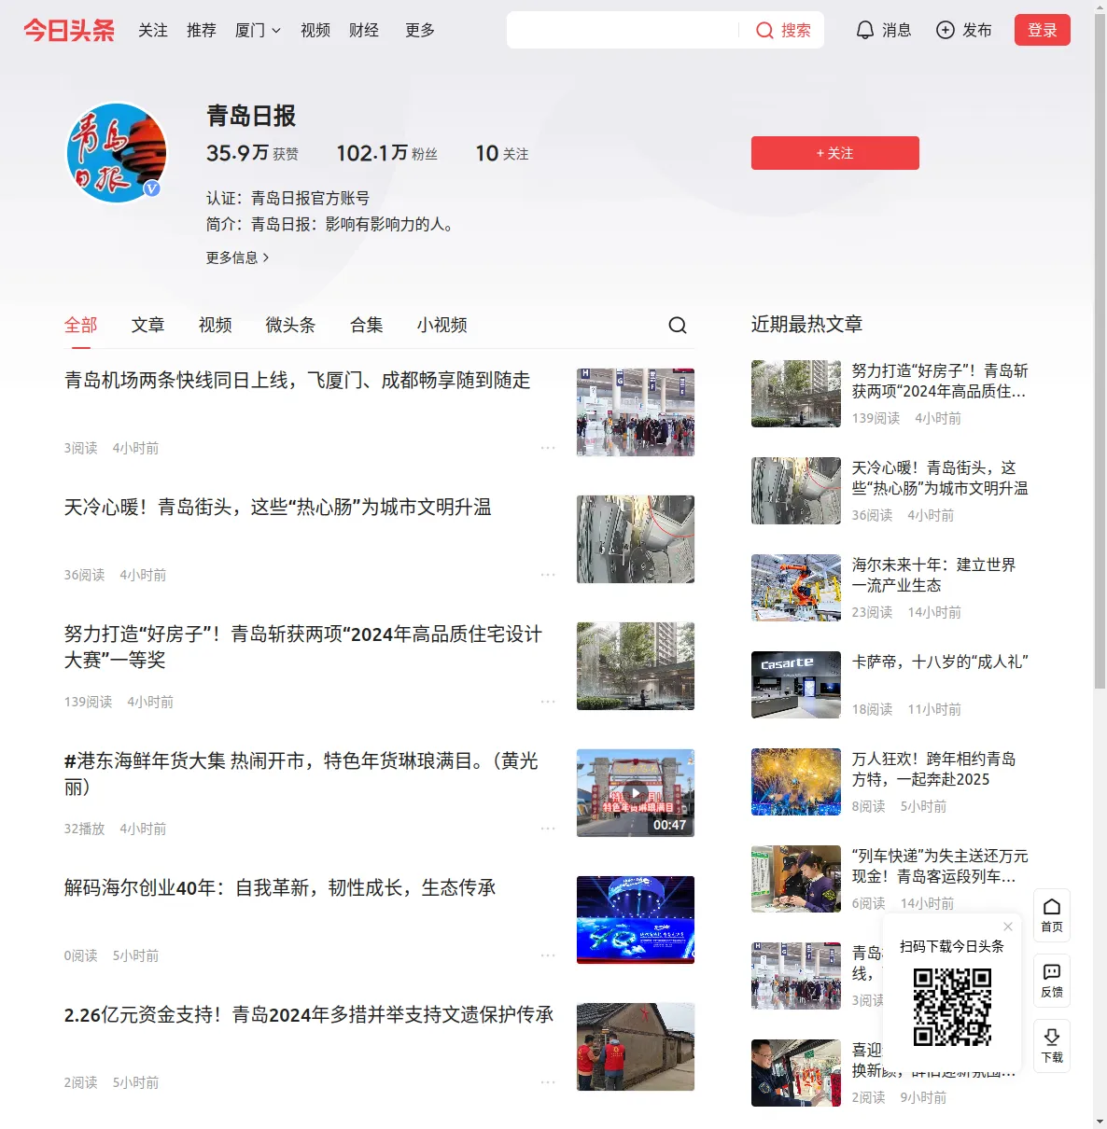Screen dimensions: 1107x1129
Task: Open more options for 青岛机场两条快线 article
Action: [x=548, y=448]
